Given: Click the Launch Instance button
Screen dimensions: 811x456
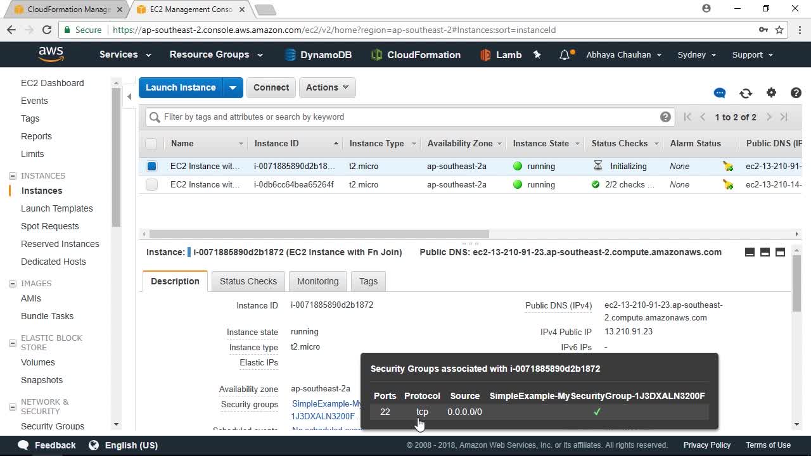Looking at the screenshot, I should point(181,87).
